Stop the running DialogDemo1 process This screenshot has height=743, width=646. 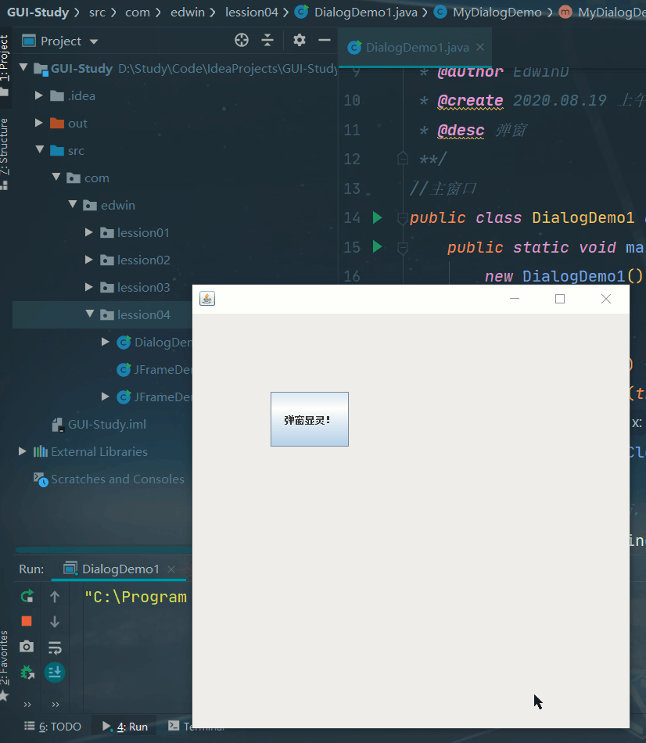pos(27,621)
